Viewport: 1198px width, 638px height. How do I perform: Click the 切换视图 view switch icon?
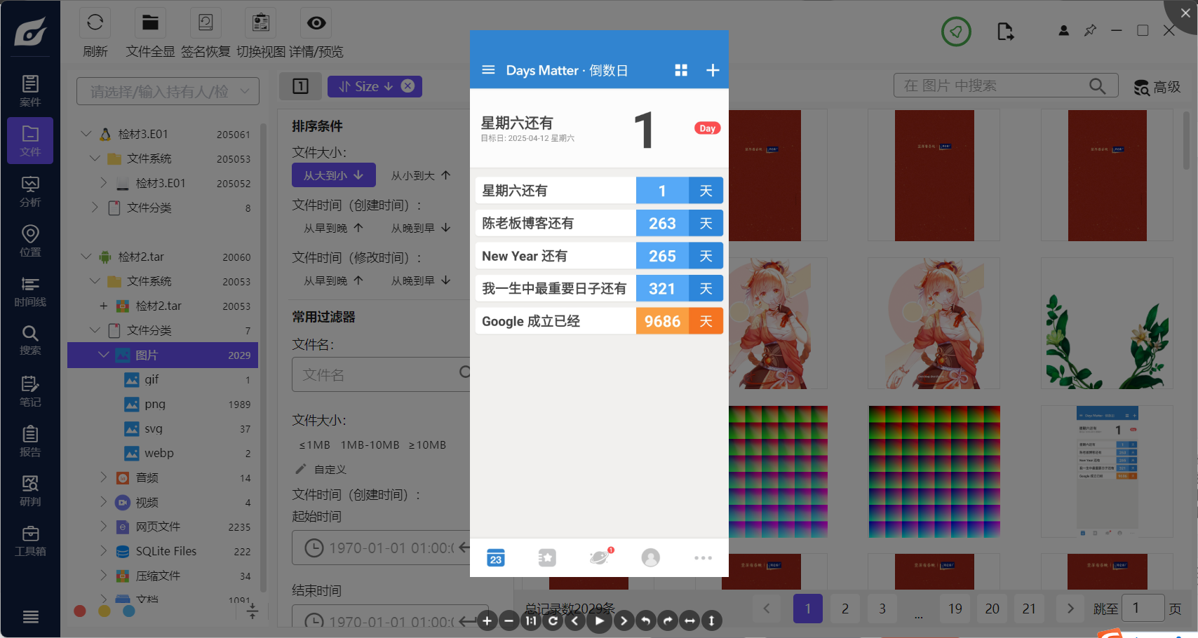pos(261,22)
